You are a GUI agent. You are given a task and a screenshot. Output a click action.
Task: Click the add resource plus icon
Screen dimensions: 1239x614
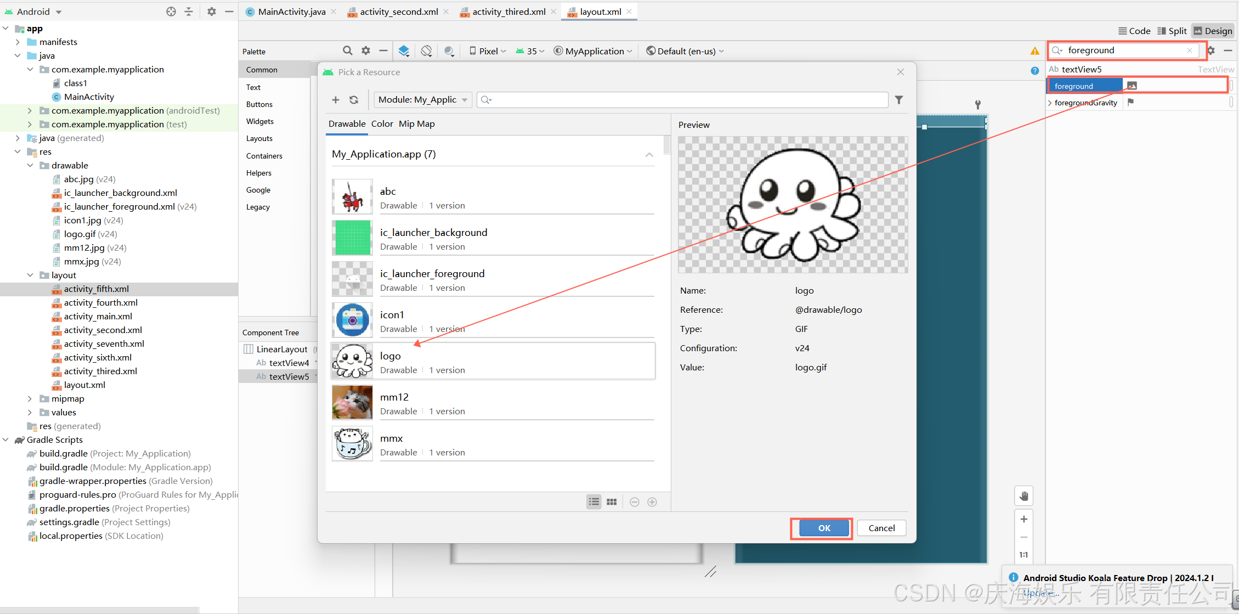coord(336,100)
